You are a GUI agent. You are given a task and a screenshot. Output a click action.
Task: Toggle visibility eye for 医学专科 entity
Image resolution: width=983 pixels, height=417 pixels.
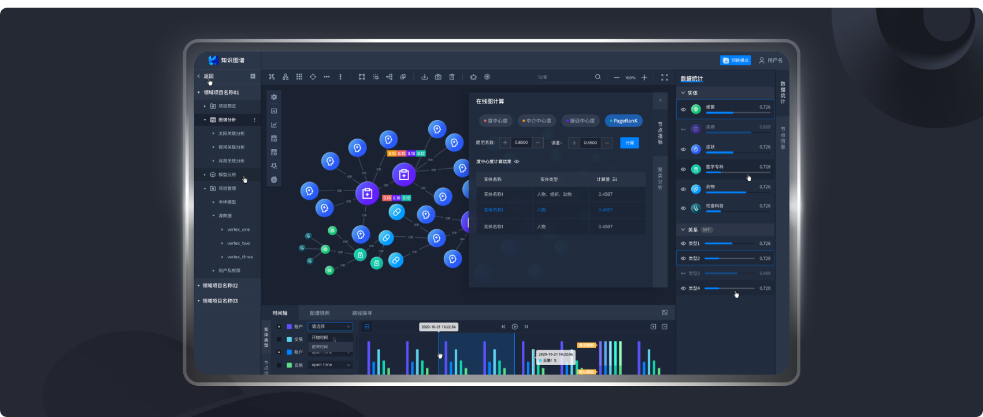click(683, 169)
